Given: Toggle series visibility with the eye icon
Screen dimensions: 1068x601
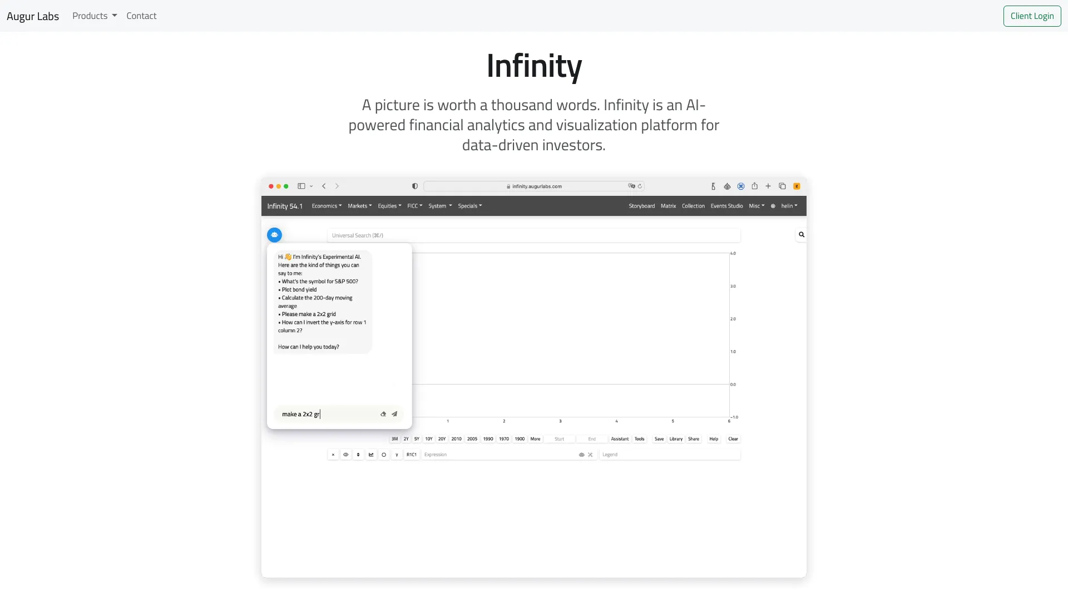Looking at the screenshot, I should (x=346, y=455).
